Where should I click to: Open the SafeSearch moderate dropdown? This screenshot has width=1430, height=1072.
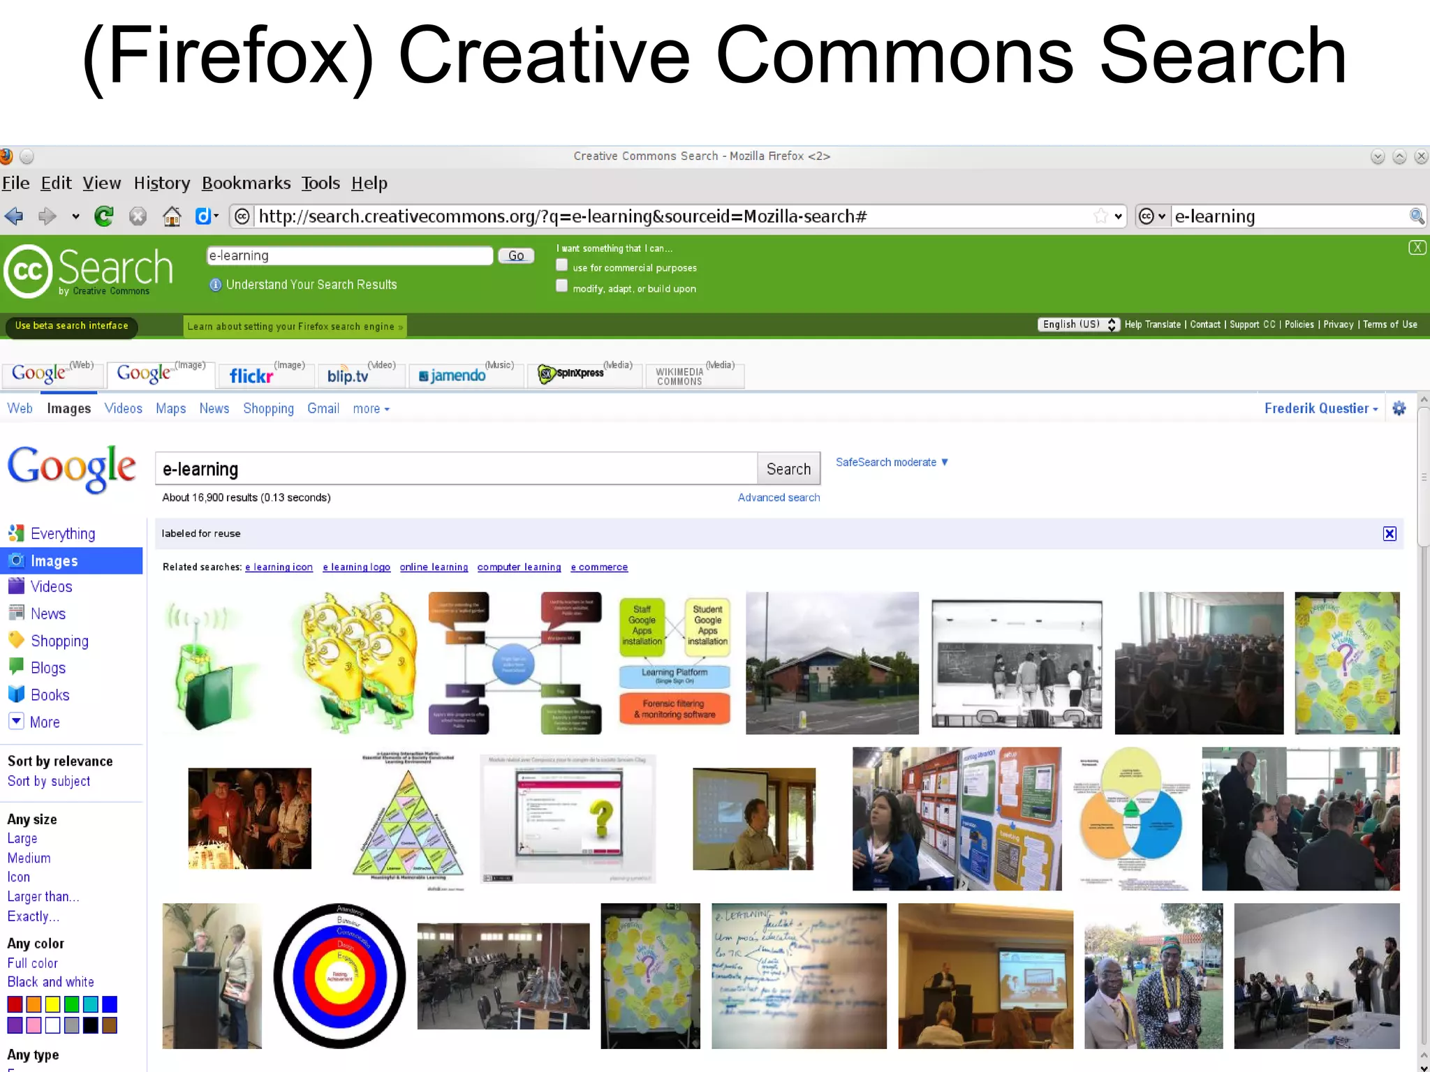[892, 462]
